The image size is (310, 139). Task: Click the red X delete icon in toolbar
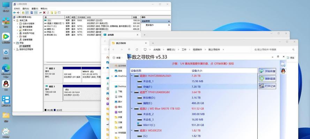click(44, 13)
